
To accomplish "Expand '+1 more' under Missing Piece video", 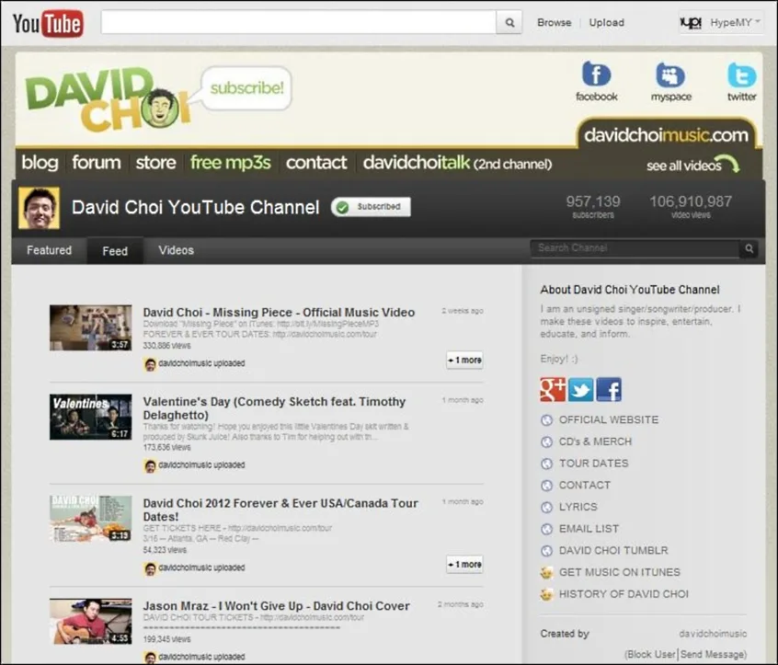I will click(x=464, y=361).
